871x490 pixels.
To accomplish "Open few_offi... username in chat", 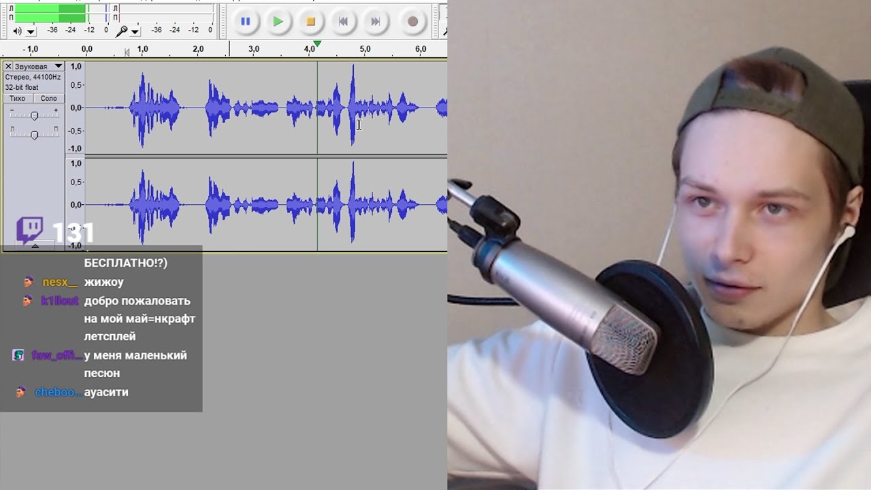I will 57,355.
